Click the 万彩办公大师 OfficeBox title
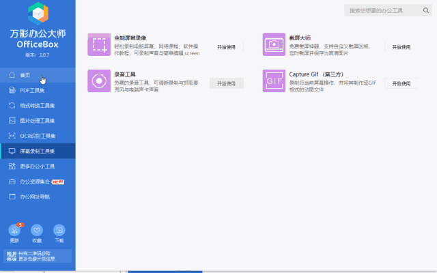Image resolution: width=437 pixels, height=273 pixels. click(x=38, y=38)
